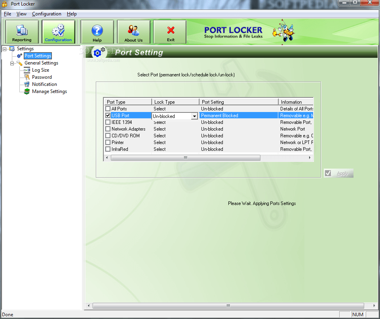Click the Port Setting column header
Screen dimensions: 380x319
click(x=239, y=102)
